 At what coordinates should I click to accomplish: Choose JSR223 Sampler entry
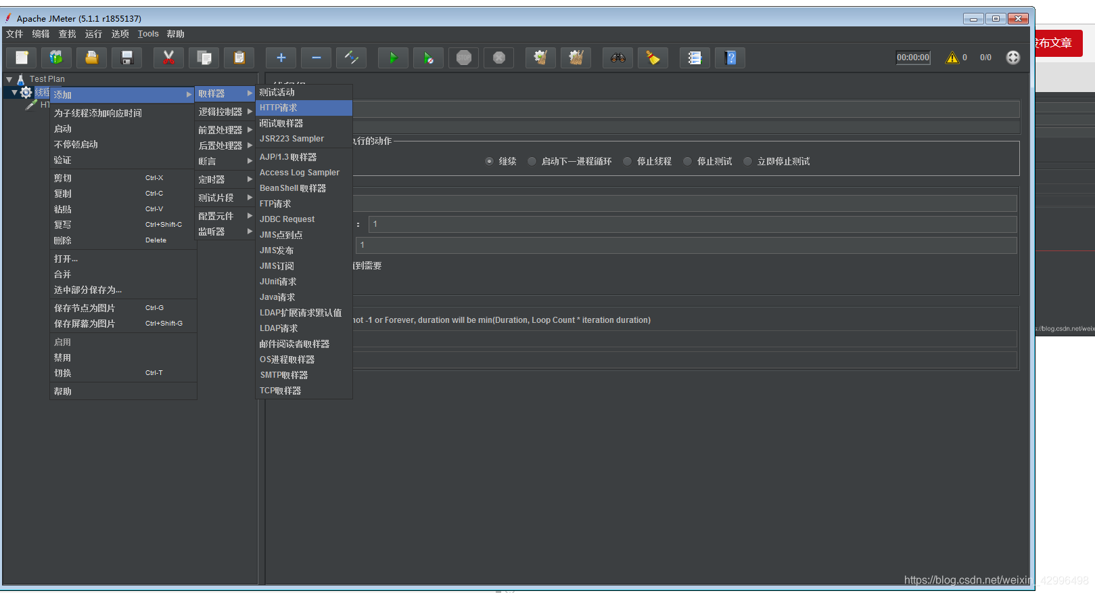[304, 139]
